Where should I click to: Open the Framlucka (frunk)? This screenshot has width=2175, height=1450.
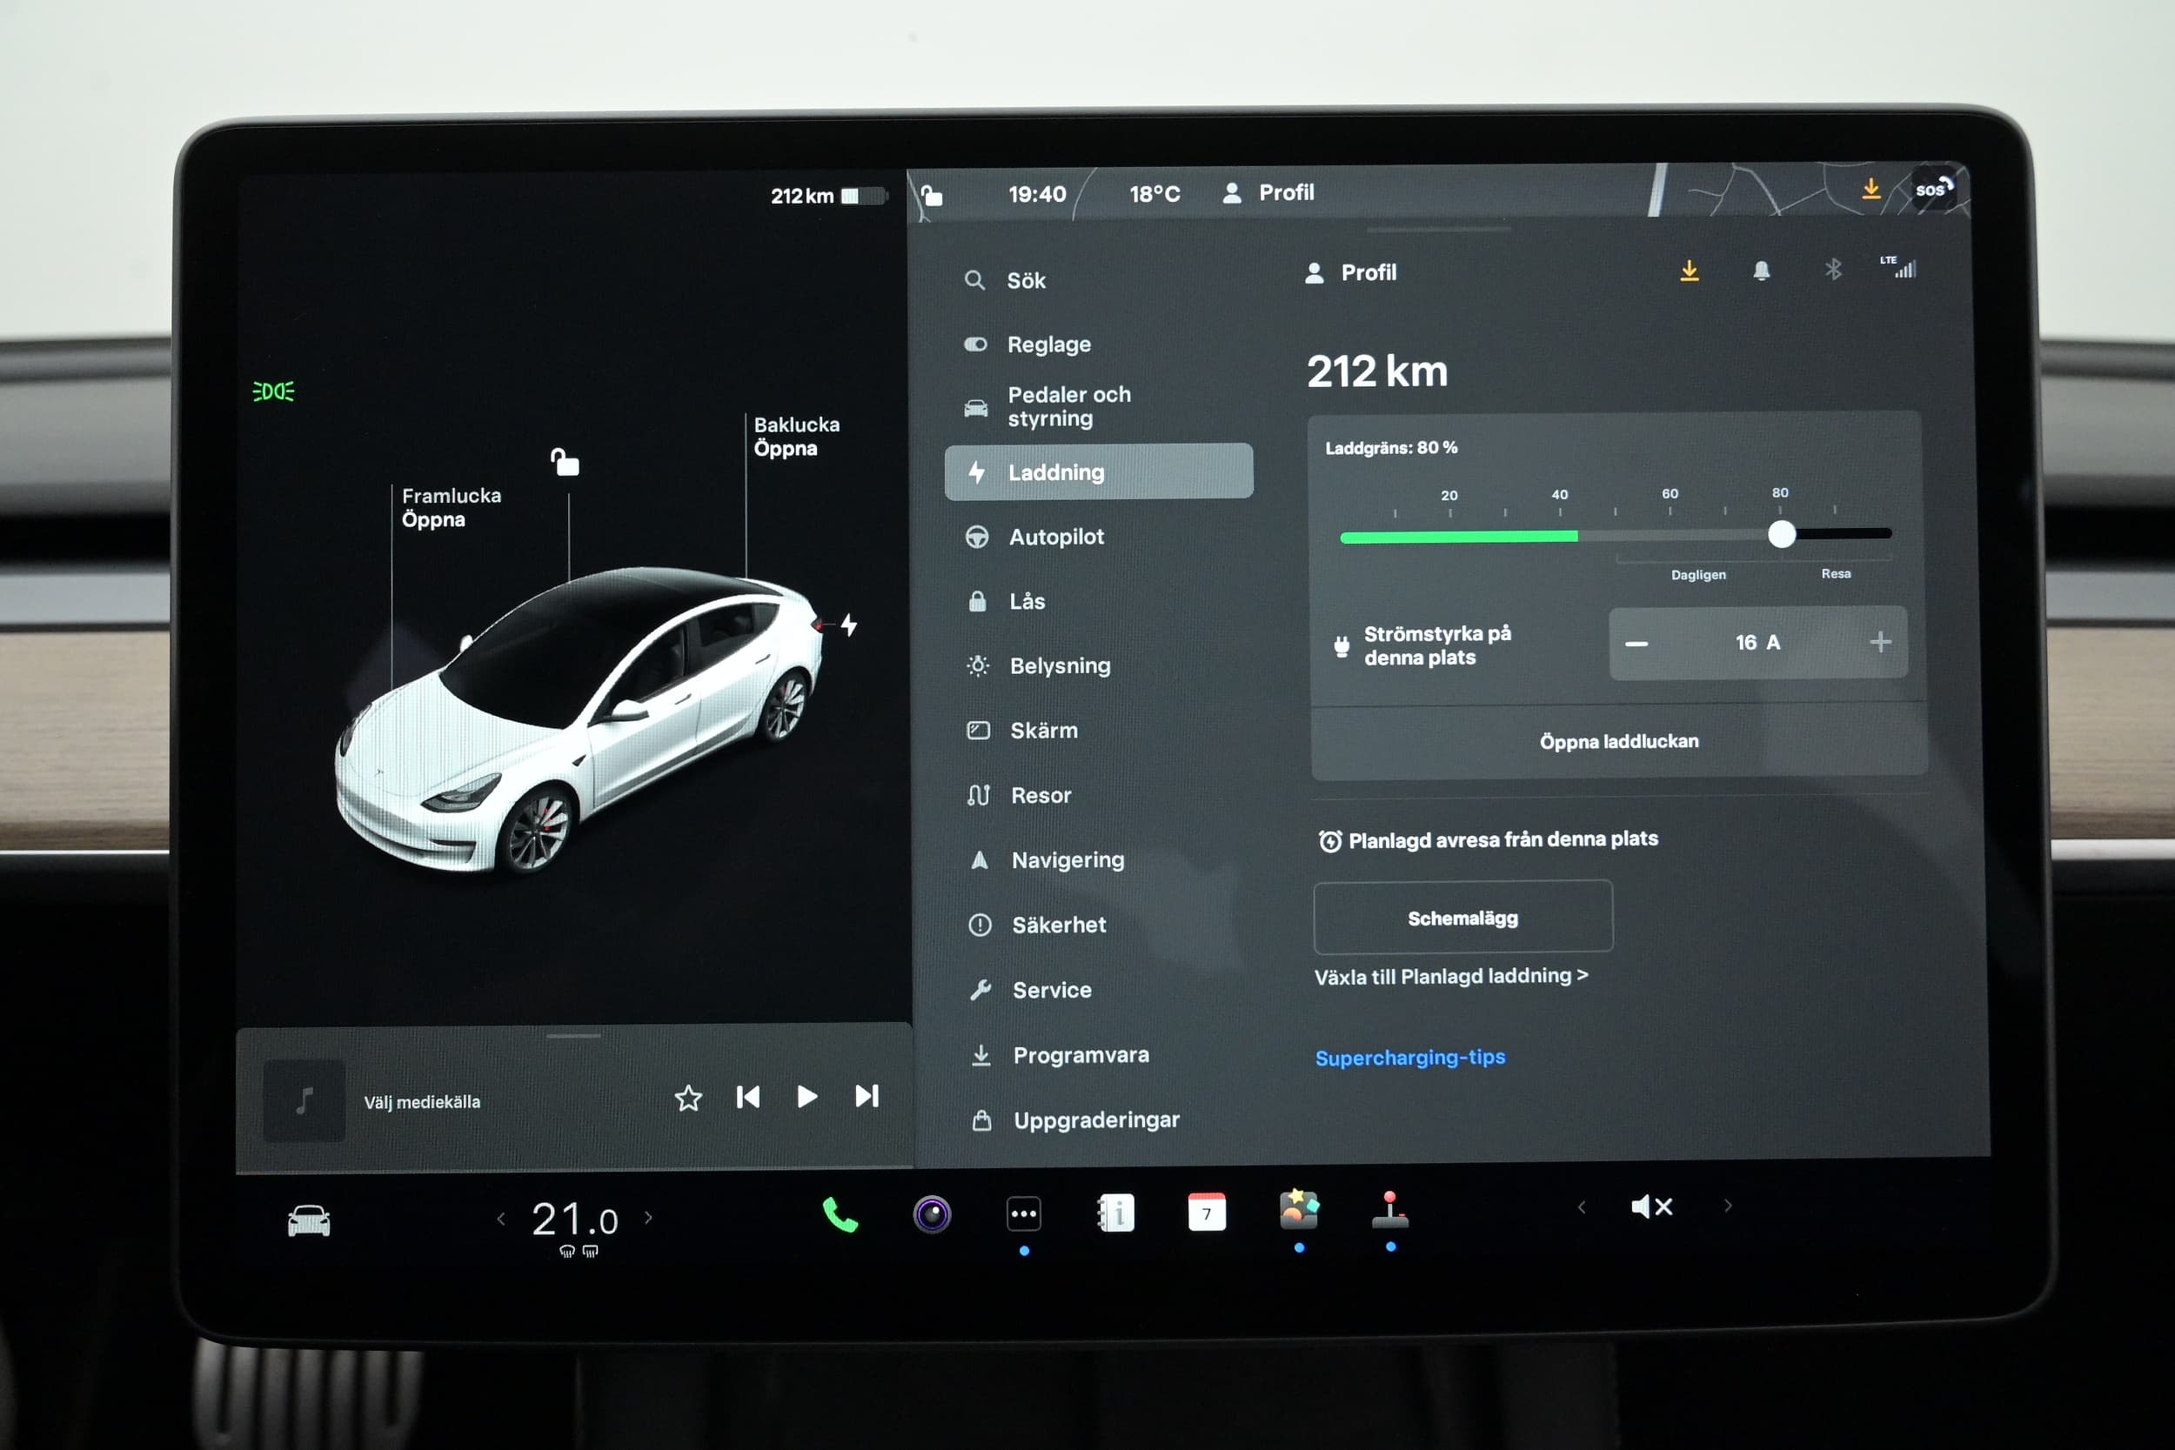(x=452, y=508)
